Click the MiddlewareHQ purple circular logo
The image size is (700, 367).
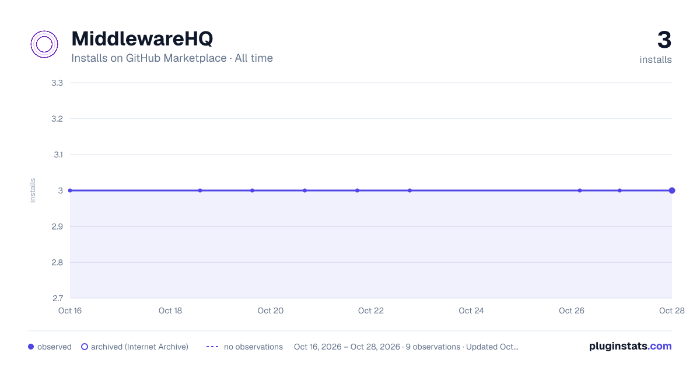tap(44, 44)
